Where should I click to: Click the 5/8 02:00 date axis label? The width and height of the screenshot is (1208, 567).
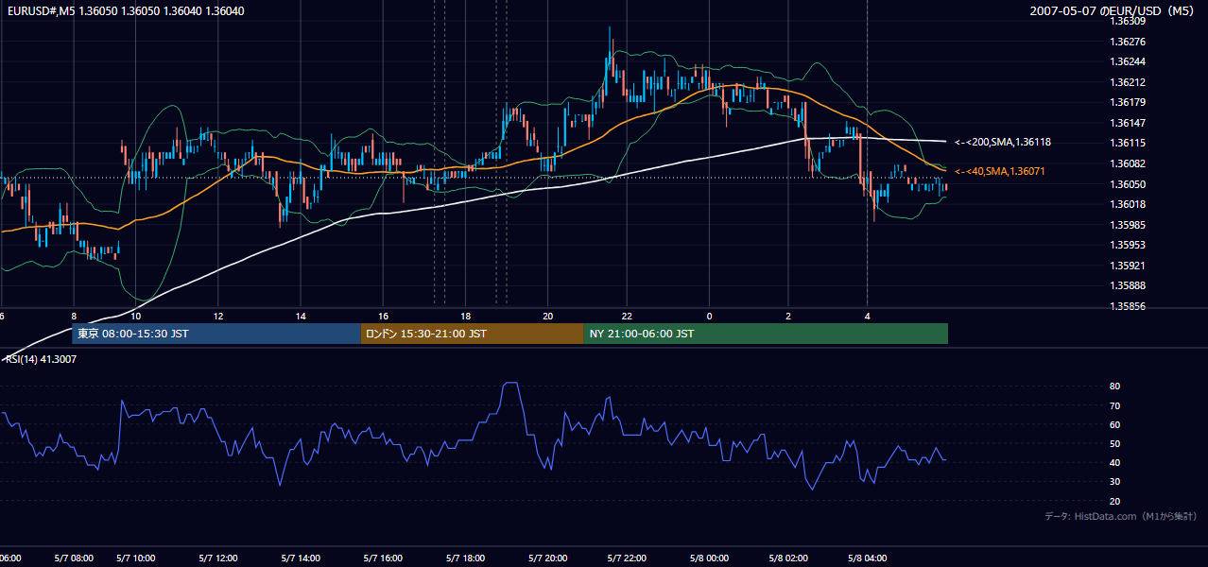pos(790,558)
